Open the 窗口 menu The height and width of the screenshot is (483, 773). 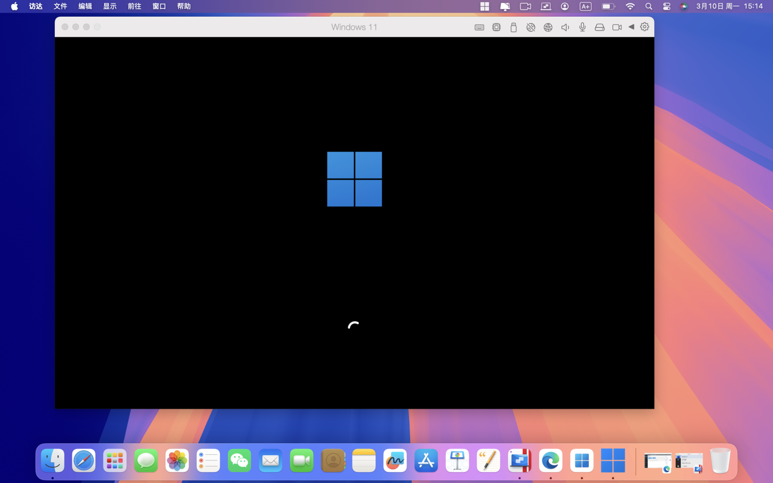pyautogui.click(x=159, y=6)
